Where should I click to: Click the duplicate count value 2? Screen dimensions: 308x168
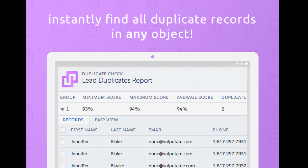point(223,109)
